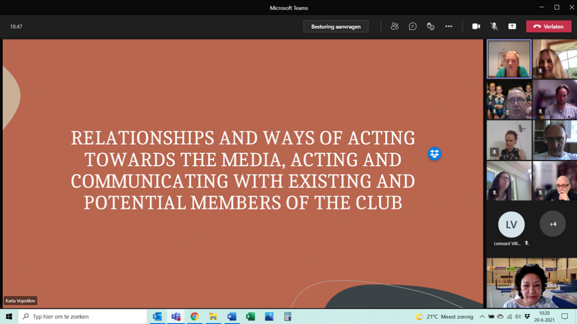This screenshot has width=577, height=324.
Task: Open the Windows Start menu
Action: [x=9, y=316]
